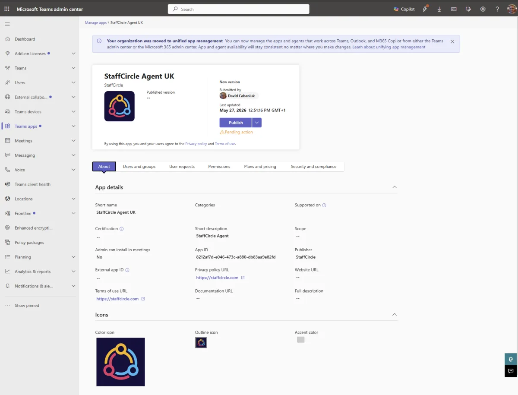The width and height of the screenshot is (518, 395).
Task: Click info icon next to Certification
Action: tap(122, 229)
